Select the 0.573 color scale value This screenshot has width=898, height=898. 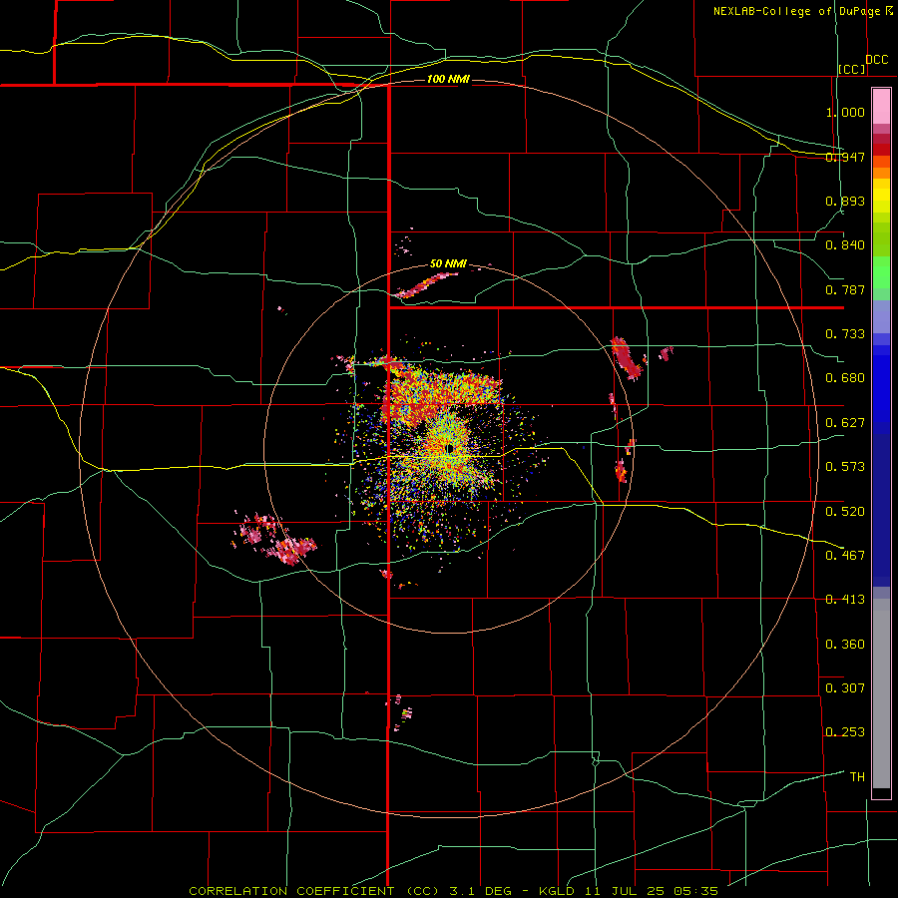click(845, 467)
